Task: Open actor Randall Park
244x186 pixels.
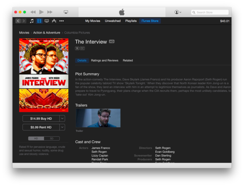Action: point(100,159)
